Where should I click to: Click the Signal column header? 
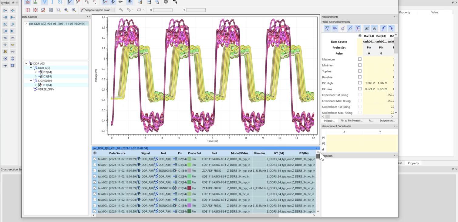coord(145,153)
